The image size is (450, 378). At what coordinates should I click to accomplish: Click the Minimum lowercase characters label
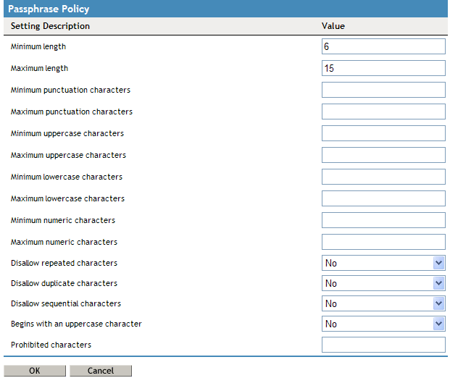coord(67,177)
